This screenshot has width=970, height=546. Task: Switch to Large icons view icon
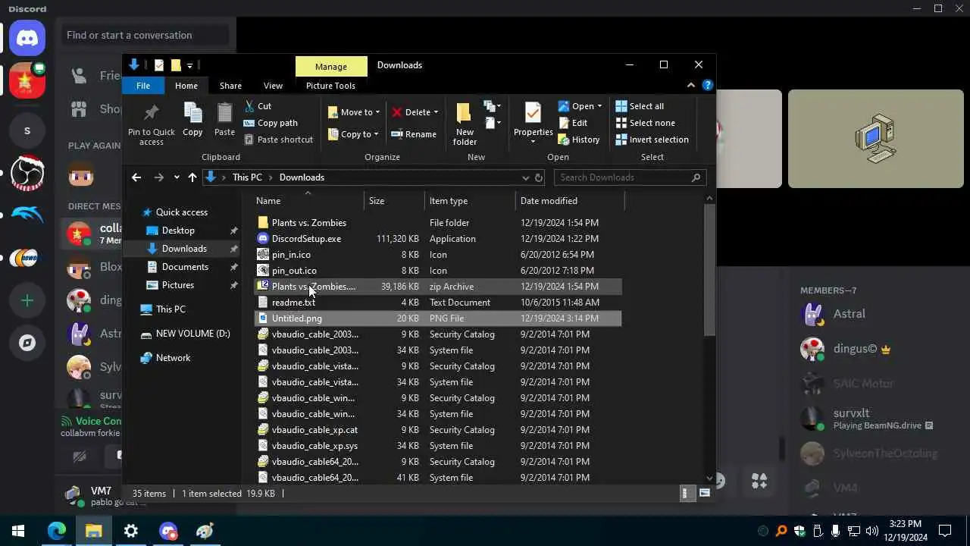[x=705, y=493]
